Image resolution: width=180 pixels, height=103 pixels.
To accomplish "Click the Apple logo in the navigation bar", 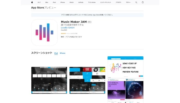I will click(32, 2).
